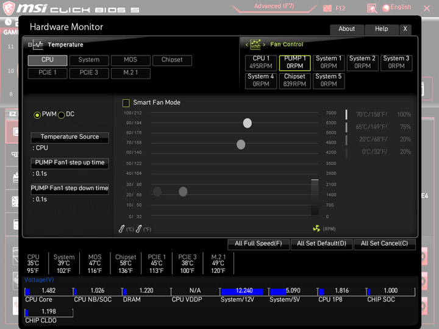The height and width of the screenshot is (329, 439).
Task: Click the Temperature graph icon
Action: (x=38, y=44)
